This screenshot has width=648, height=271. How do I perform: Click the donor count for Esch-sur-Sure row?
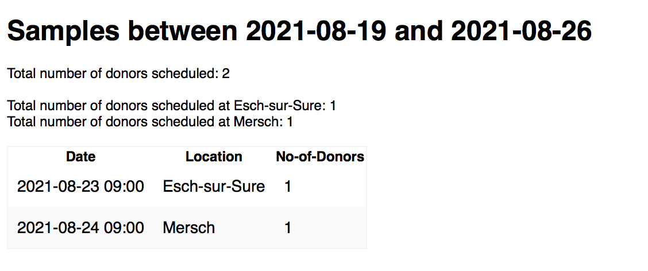[x=288, y=187]
